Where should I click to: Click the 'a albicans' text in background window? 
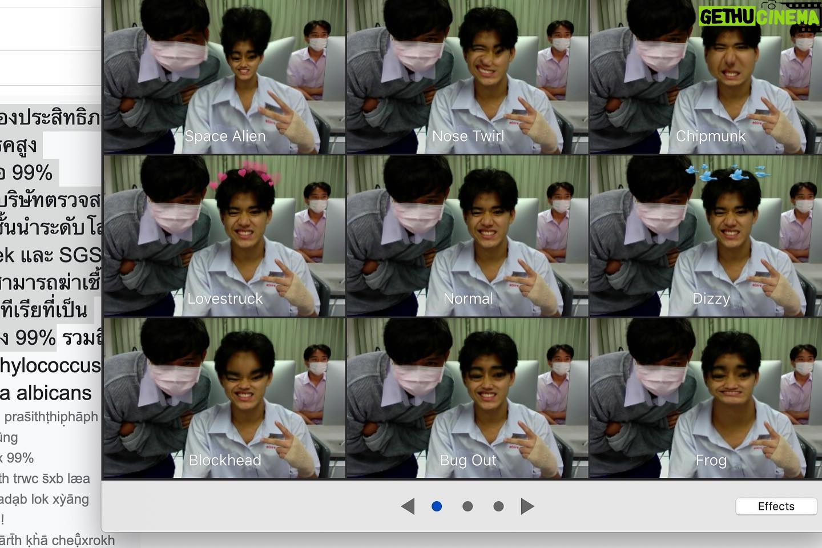(x=46, y=393)
